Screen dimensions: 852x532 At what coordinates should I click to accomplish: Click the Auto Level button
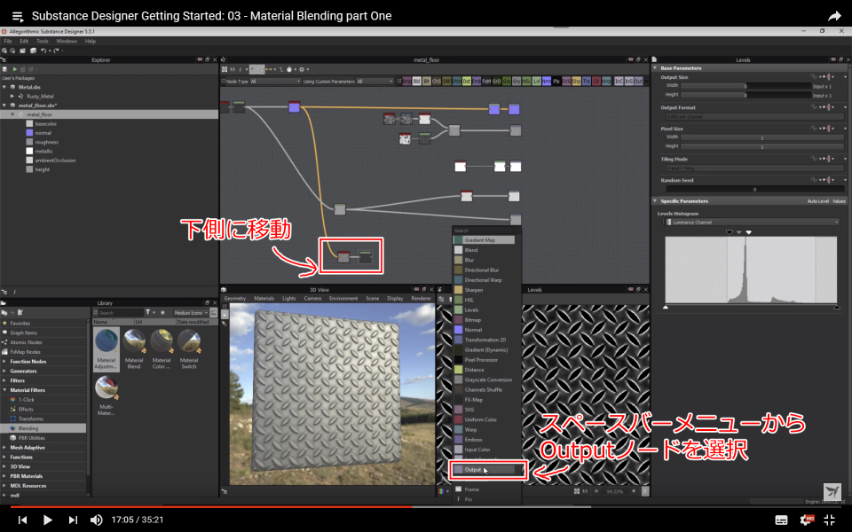(x=817, y=201)
